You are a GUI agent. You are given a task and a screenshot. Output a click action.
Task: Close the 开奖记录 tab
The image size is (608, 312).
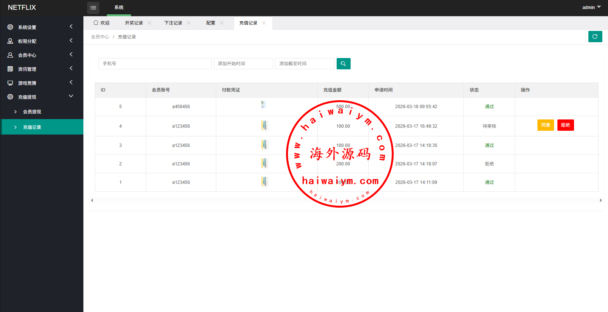pyautogui.click(x=149, y=23)
